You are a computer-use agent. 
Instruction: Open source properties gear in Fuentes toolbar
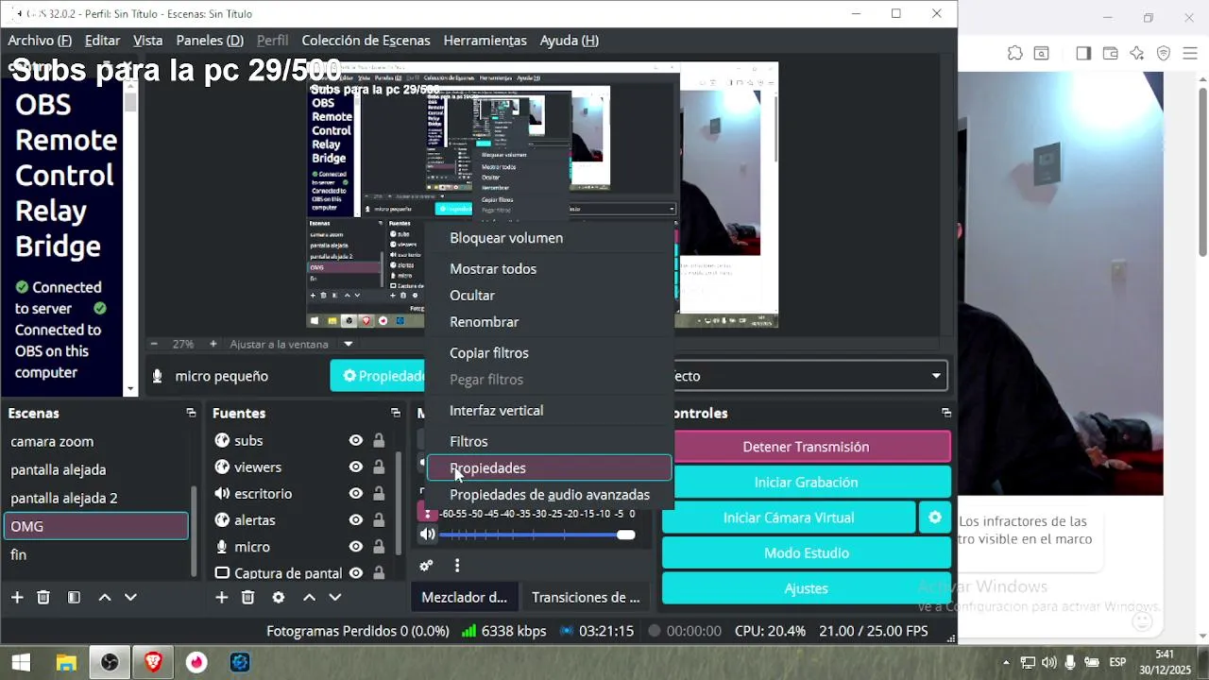(x=278, y=597)
